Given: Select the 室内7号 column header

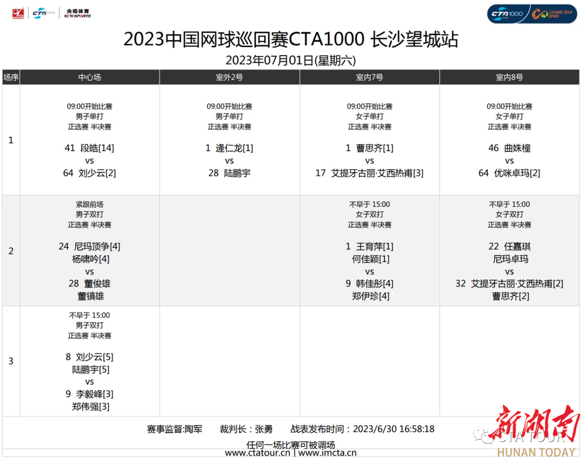Looking at the screenshot, I should 369,77.
